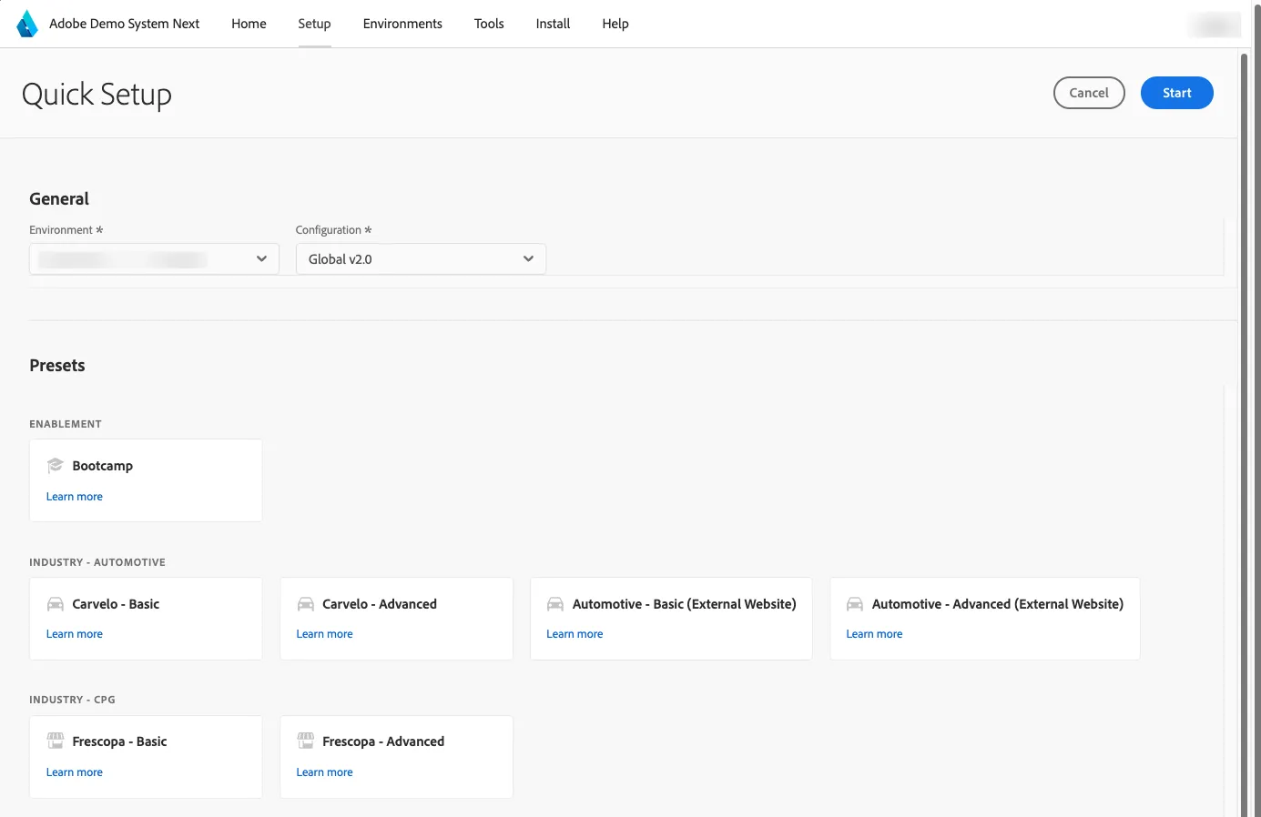This screenshot has height=817, width=1261.
Task: Click the Frescopa - Advanced store icon
Action: (305, 741)
